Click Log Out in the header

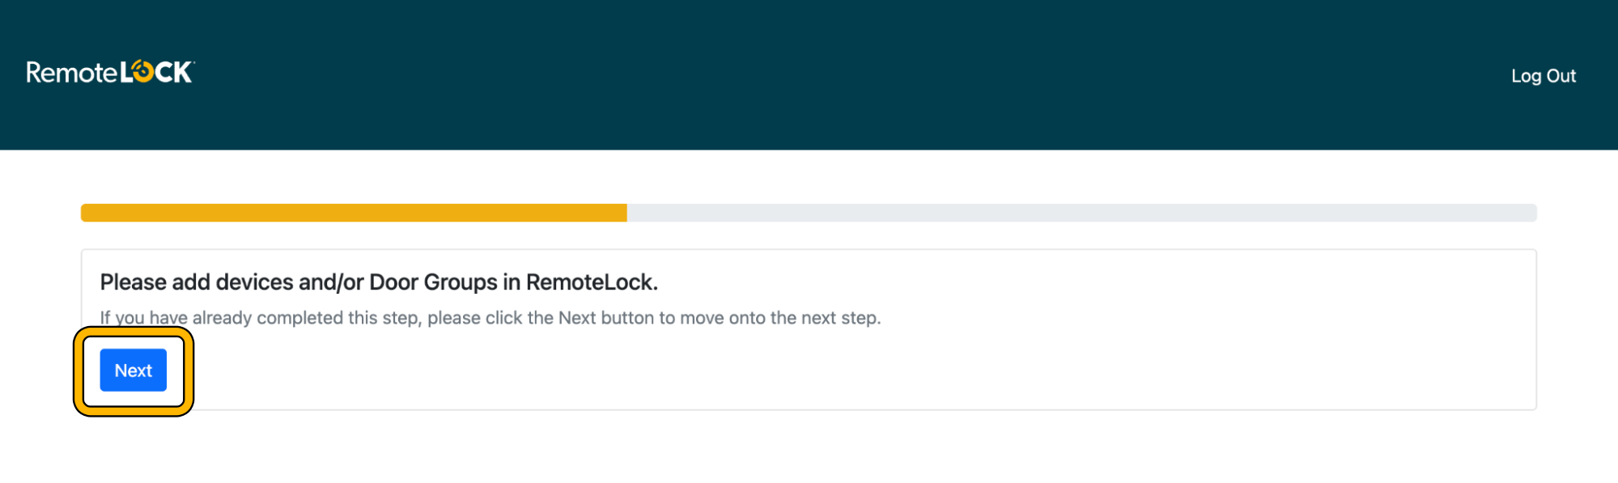click(1544, 75)
